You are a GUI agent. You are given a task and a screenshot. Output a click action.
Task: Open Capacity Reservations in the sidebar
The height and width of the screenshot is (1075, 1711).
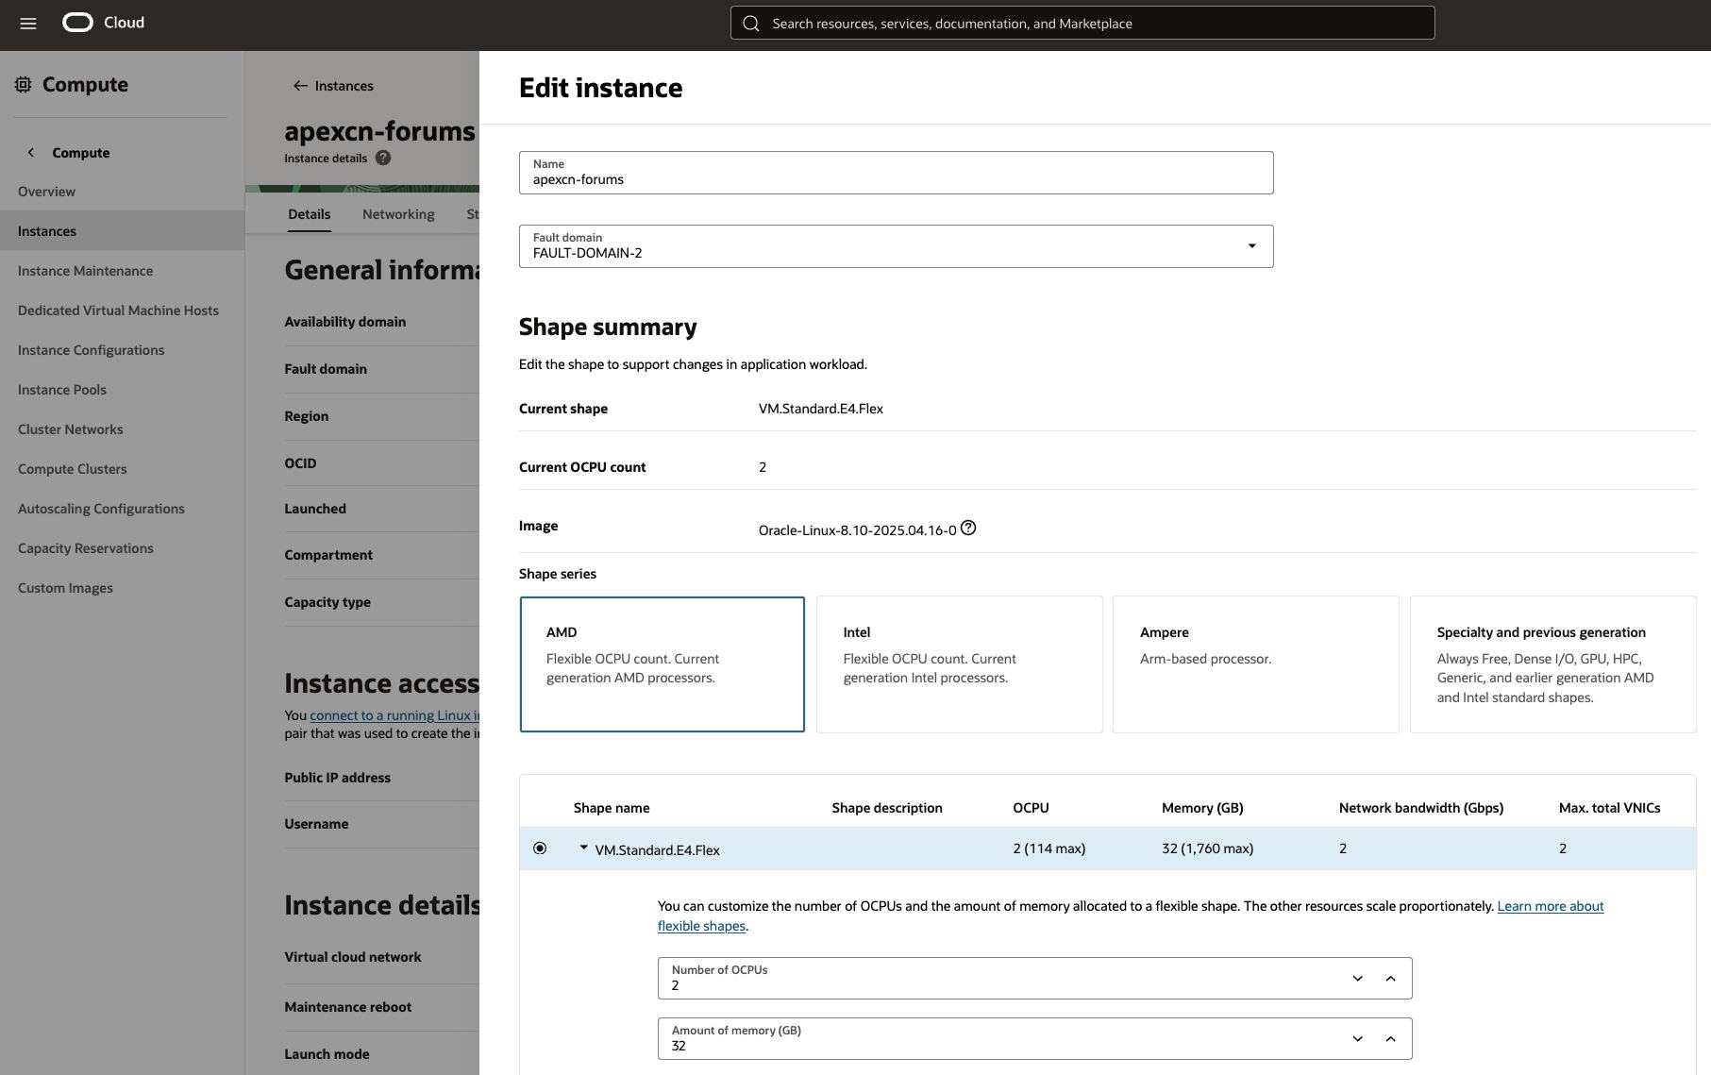coord(85,548)
